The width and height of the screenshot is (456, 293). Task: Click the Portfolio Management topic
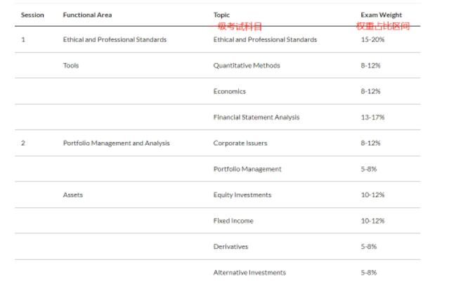pos(247,169)
